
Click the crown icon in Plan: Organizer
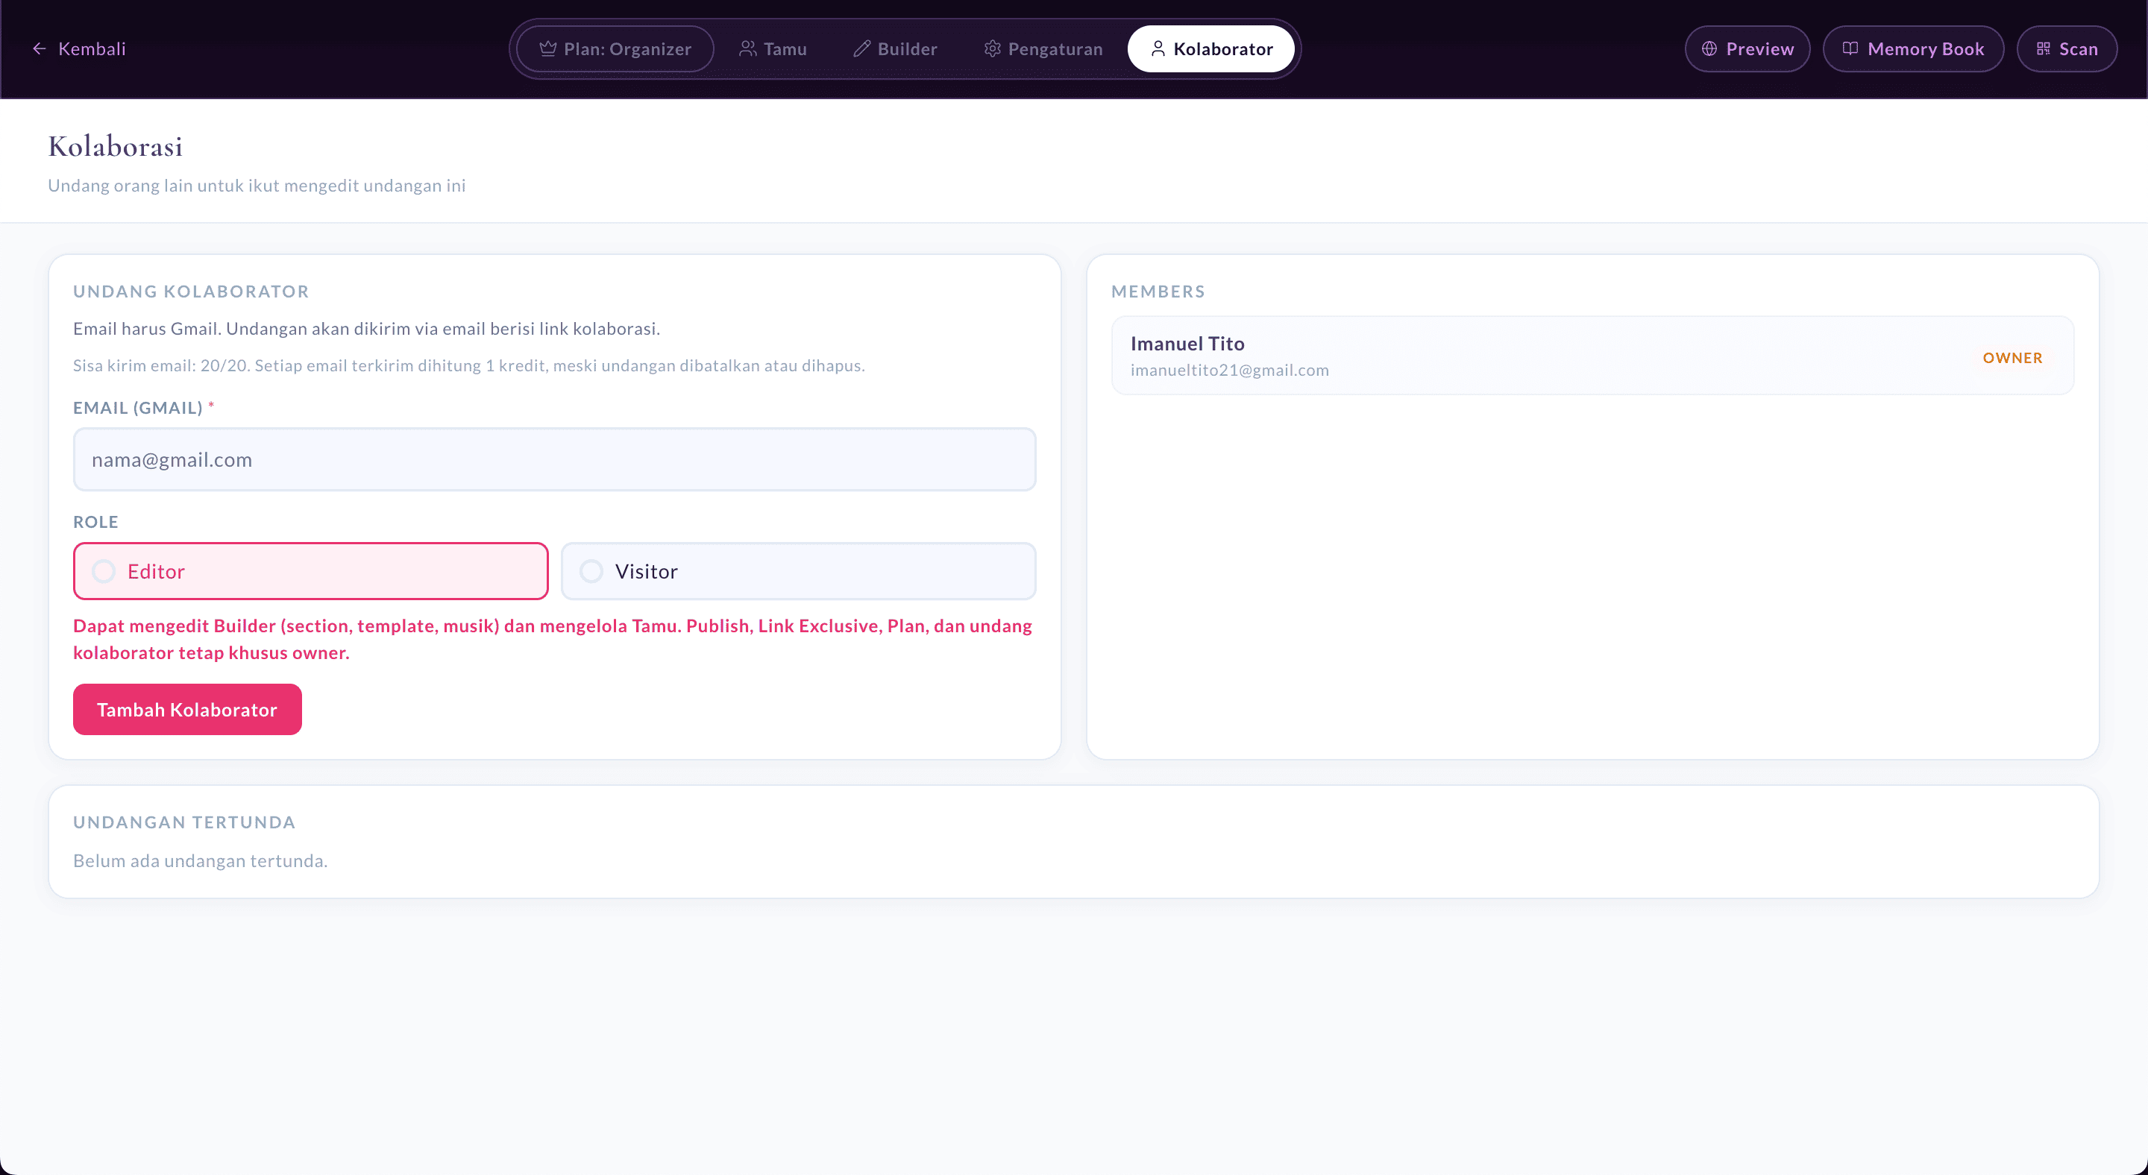point(547,49)
